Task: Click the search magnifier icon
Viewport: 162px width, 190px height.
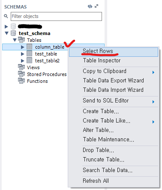Action: (x=6, y=16)
